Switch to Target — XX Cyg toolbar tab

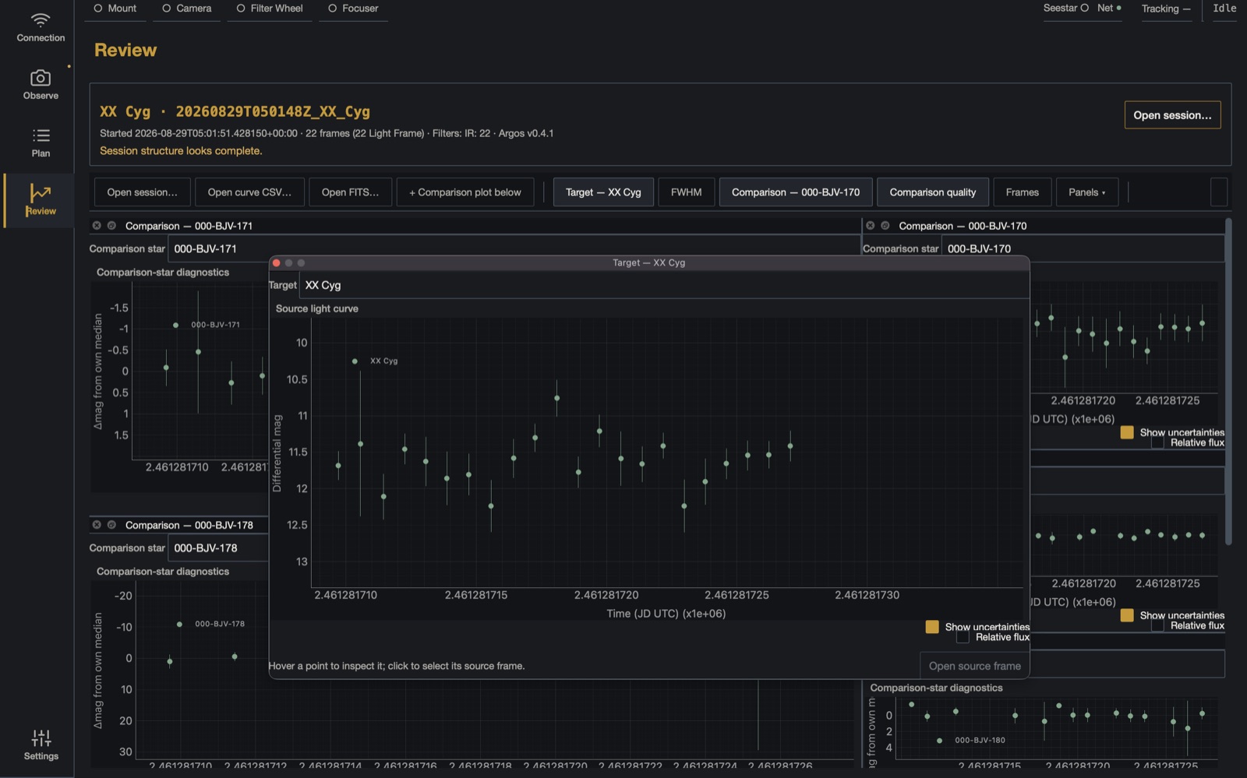(603, 192)
